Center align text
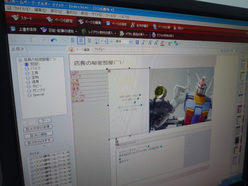The image size is (248, 186). pyautogui.click(x=81, y=40)
